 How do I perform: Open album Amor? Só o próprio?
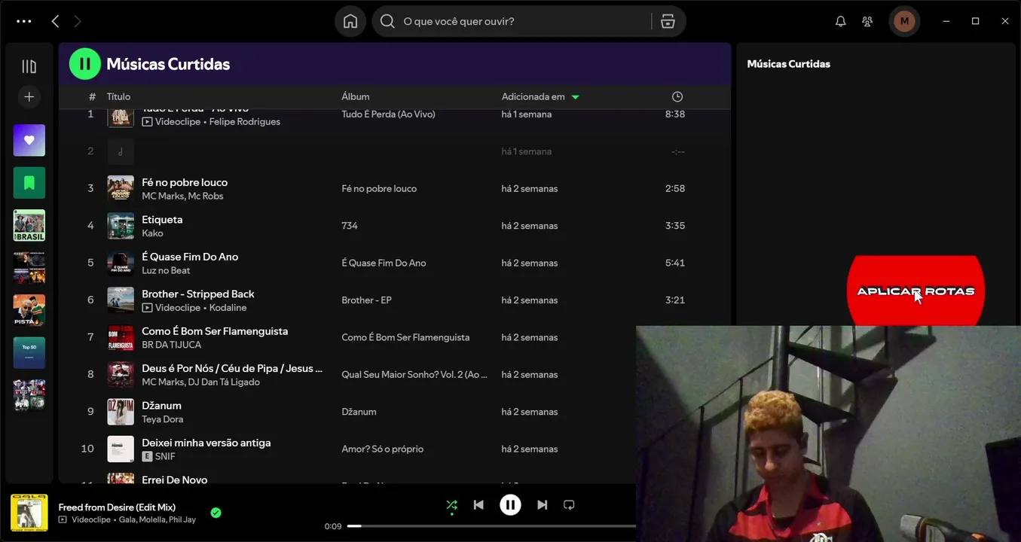point(383,449)
